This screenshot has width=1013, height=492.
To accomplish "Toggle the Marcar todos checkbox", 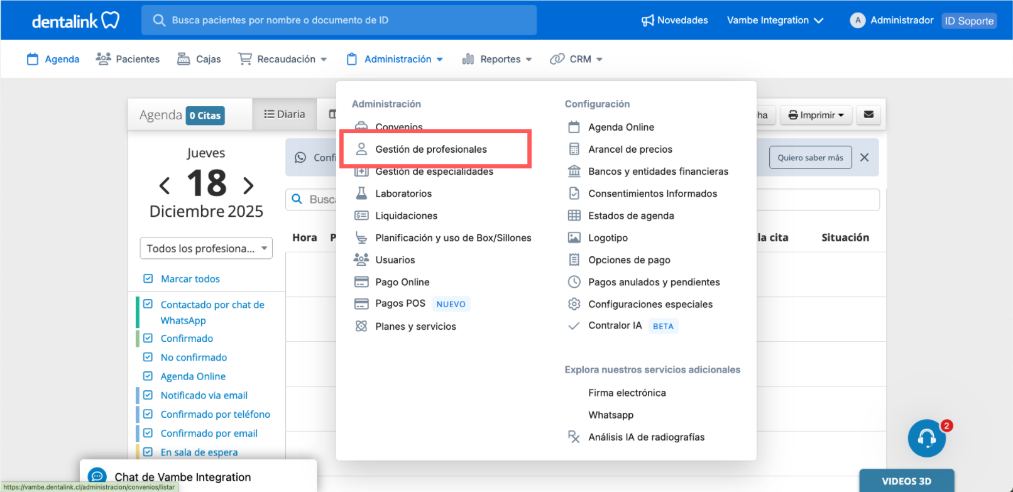I will [148, 278].
